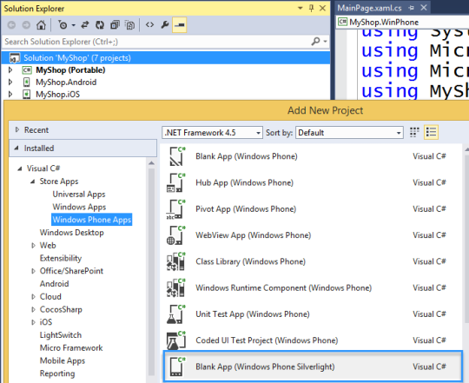
Task: Collapse the Installed section
Action: click(17, 148)
